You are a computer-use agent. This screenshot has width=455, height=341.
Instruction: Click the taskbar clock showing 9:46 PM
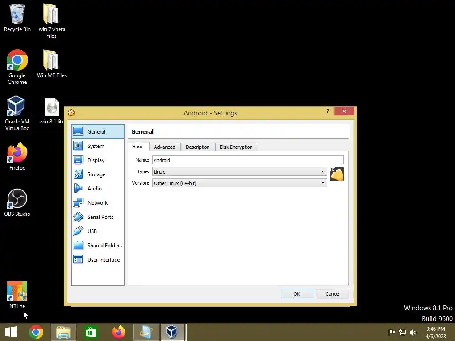pos(436,332)
